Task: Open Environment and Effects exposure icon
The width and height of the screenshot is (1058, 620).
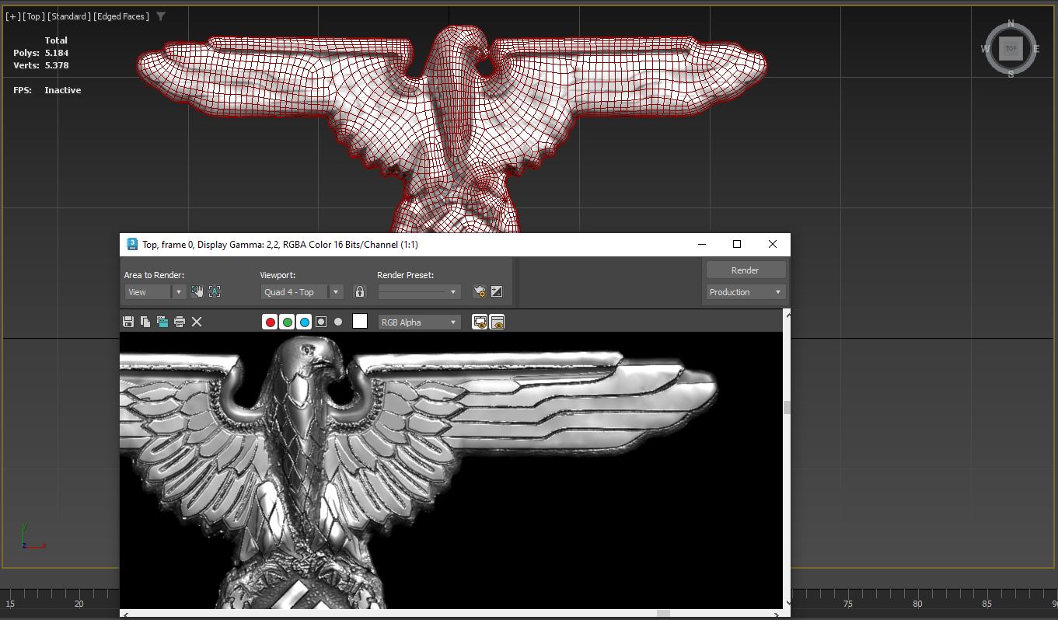Action: pyautogui.click(x=497, y=291)
